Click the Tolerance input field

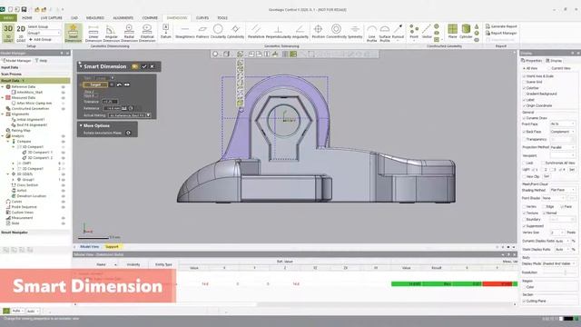[x=110, y=102]
